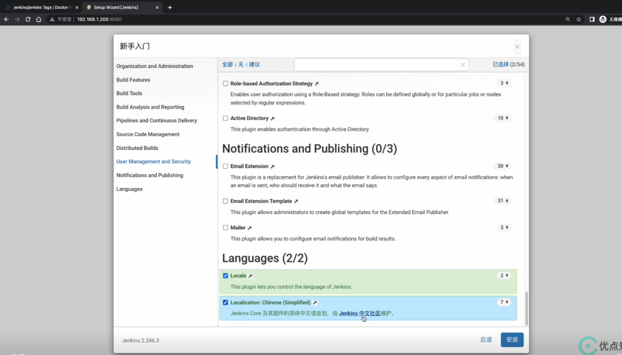Screen dimensions: 622x355
Task: Select all plugins with 全部 link
Action: pyautogui.click(x=227, y=65)
